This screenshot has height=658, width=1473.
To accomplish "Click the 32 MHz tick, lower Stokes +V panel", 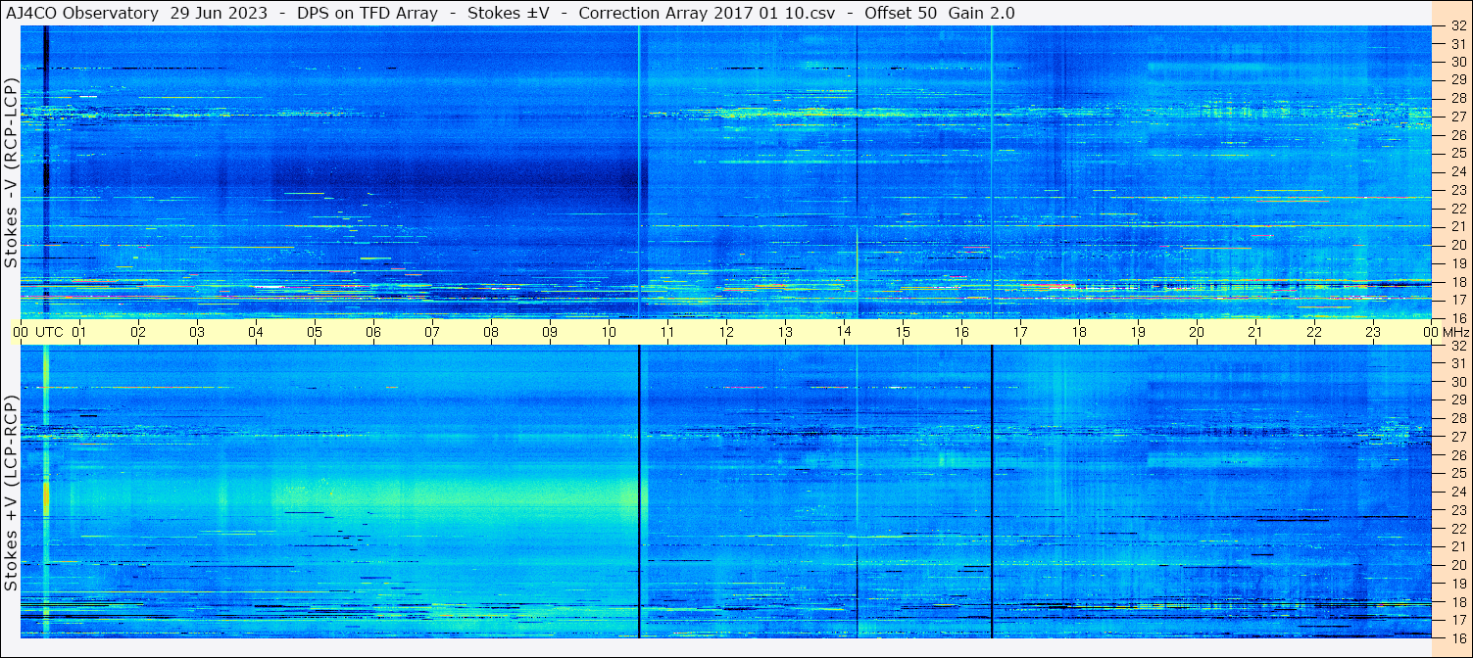I will (x=1457, y=346).
